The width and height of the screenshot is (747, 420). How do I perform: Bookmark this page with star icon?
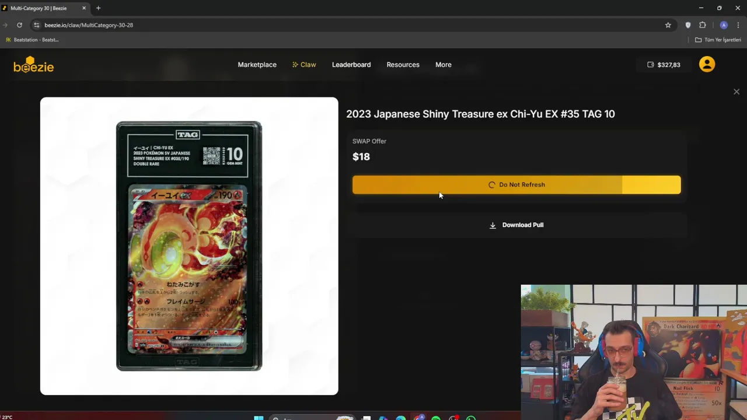click(x=668, y=25)
